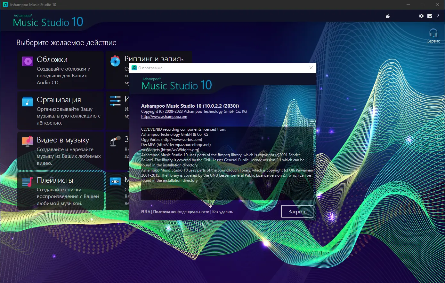Open the Организация music collection tile

coord(61,111)
